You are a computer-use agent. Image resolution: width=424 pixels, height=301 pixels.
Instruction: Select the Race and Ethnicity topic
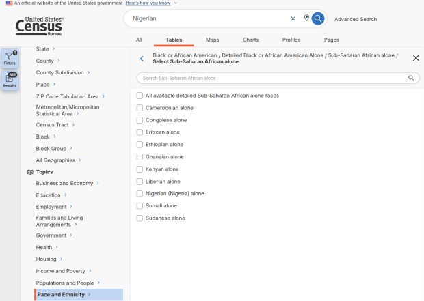click(79, 295)
